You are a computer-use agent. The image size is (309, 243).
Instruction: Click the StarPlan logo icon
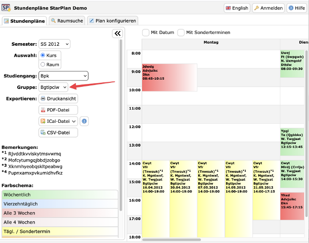7,8
